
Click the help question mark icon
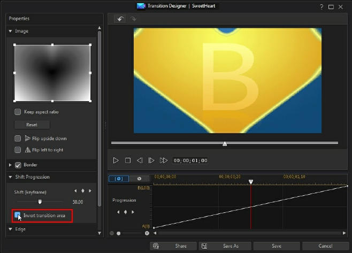click(321, 6)
